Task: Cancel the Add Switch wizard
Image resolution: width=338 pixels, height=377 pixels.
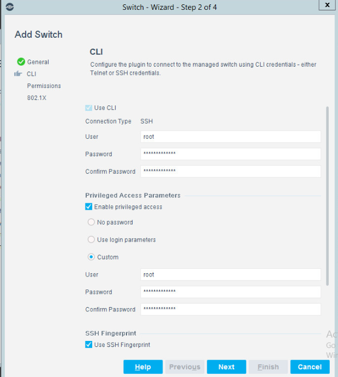Action: (310, 367)
